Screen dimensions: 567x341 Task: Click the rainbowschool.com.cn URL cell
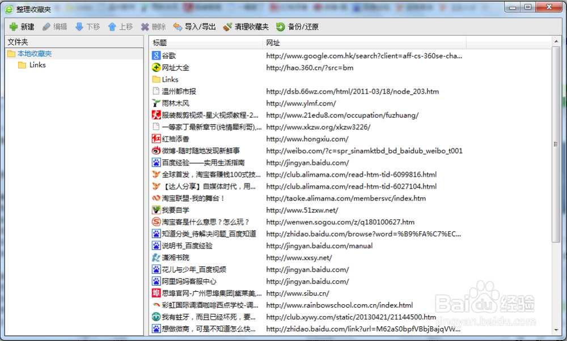[340, 305]
